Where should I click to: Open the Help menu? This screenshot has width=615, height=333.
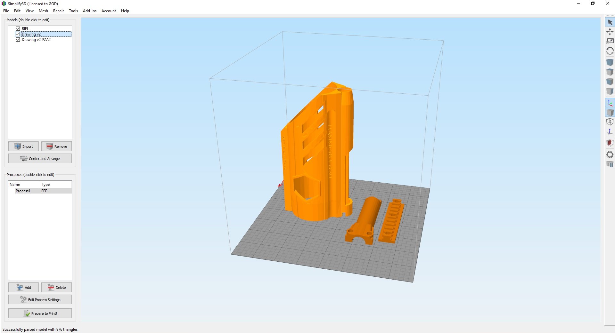tap(125, 11)
